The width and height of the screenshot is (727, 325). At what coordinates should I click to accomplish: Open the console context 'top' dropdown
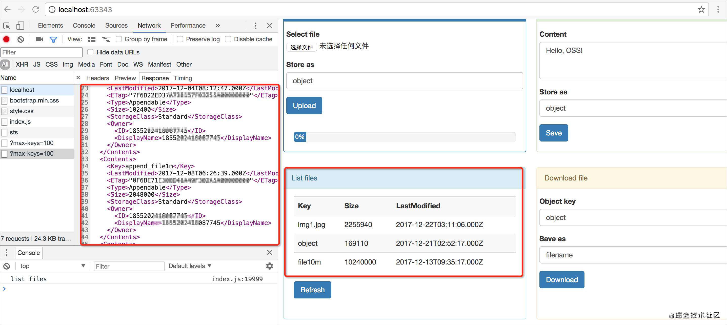pyautogui.click(x=52, y=266)
